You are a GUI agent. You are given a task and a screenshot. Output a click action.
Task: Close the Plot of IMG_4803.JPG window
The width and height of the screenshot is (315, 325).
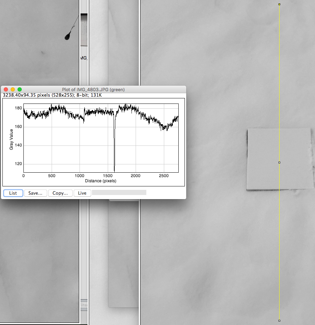[6, 89]
